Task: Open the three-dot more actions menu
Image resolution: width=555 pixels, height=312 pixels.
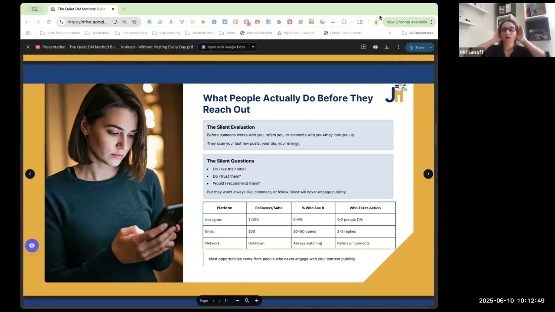Action: [398, 47]
